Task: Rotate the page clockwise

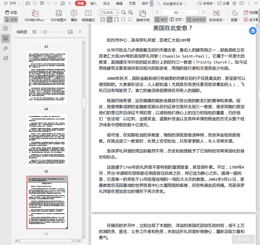Action: click(x=123, y=20)
